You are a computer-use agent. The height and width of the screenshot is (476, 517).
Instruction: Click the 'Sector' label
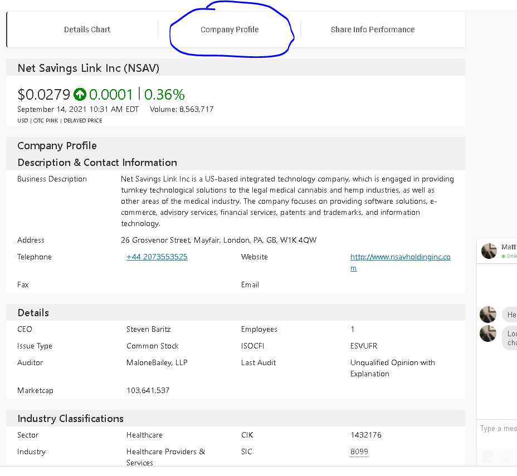point(28,435)
